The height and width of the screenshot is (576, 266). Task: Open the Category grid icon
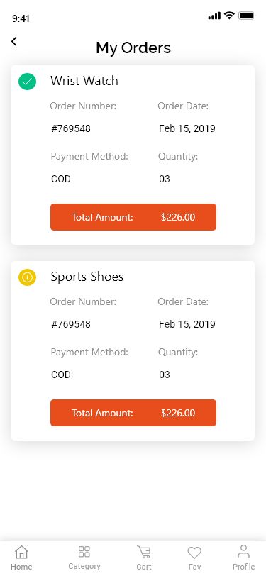(84, 551)
